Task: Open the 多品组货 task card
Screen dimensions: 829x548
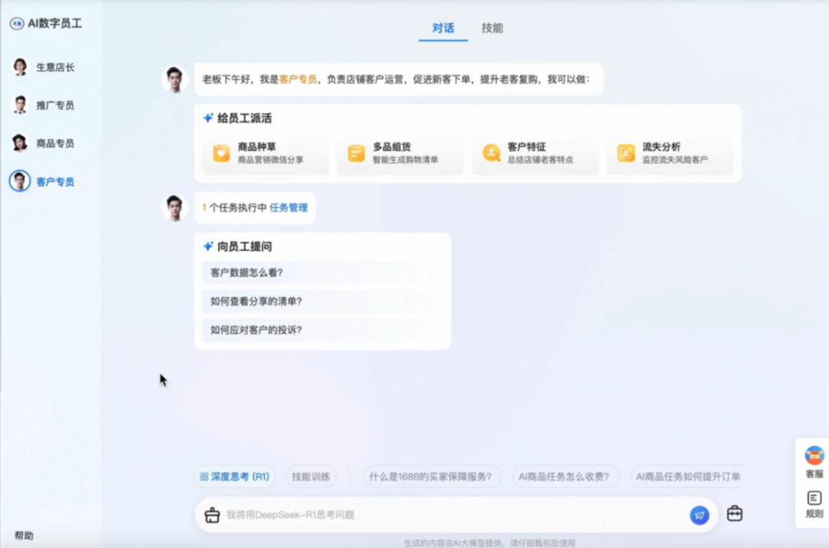Action: (x=400, y=153)
